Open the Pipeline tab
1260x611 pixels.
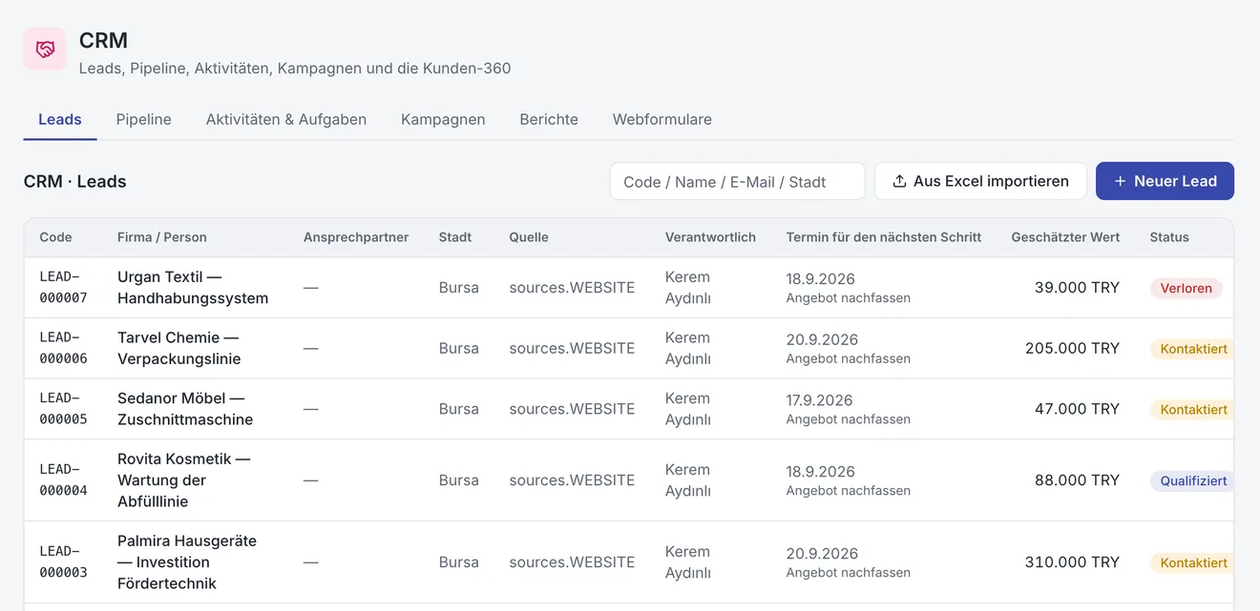[x=144, y=119]
